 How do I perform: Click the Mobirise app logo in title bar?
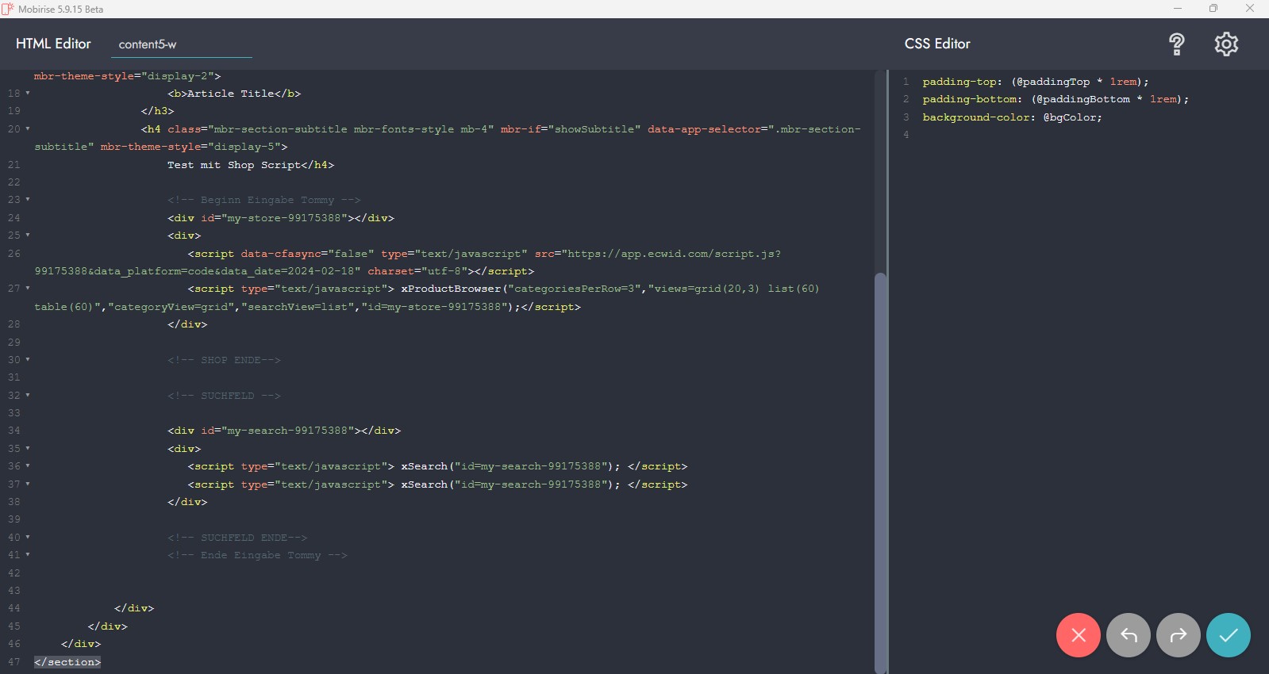(8, 9)
